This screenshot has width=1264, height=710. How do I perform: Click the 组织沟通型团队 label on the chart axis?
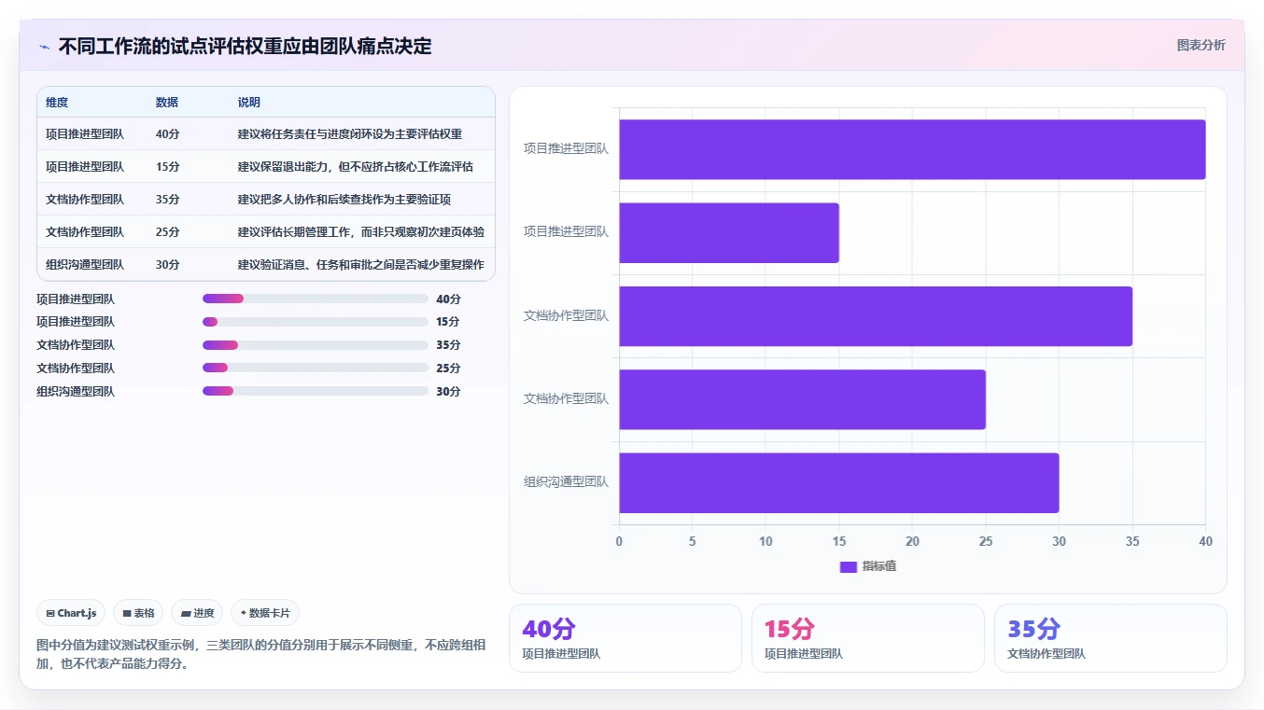[566, 482]
